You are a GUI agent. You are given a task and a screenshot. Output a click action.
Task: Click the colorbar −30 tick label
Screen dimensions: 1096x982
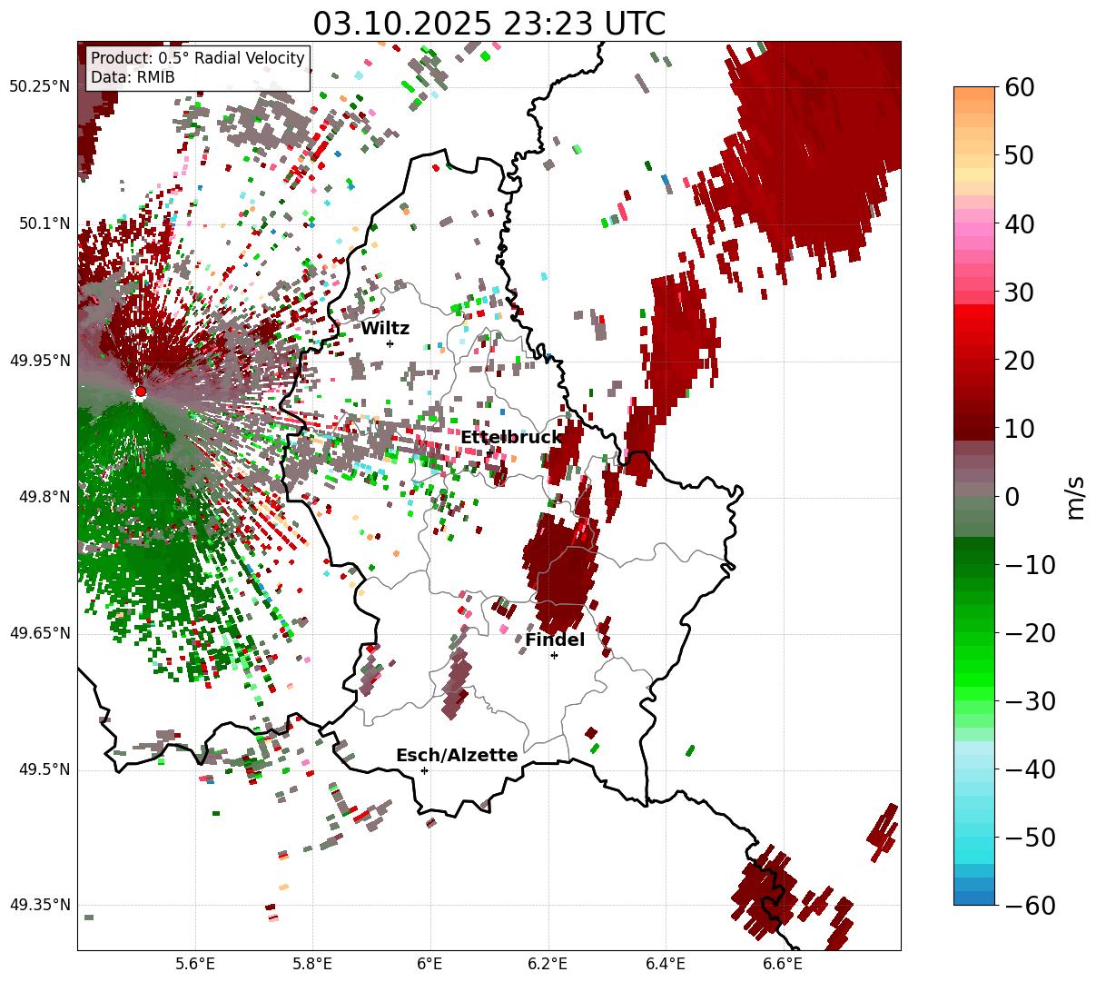[1030, 700]
